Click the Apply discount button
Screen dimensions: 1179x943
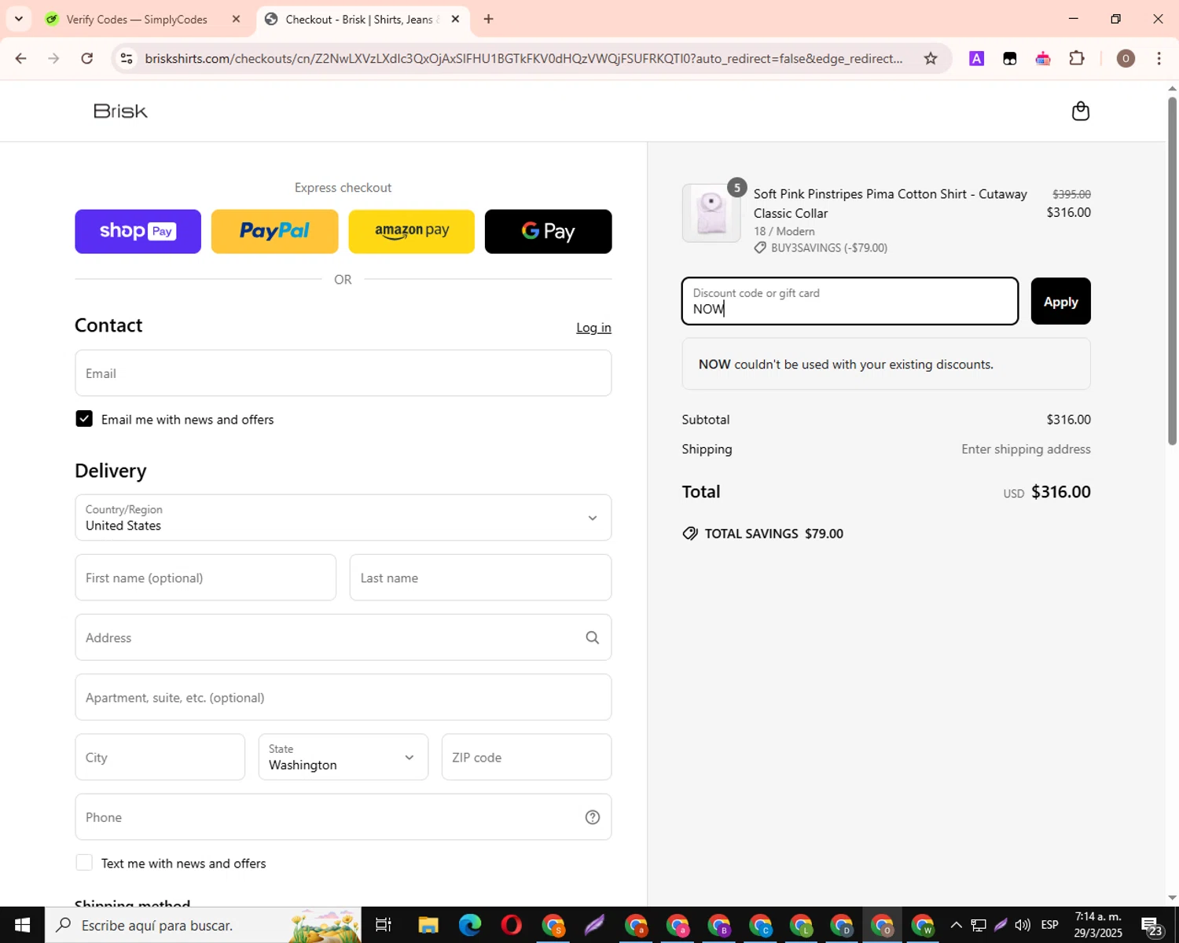[x=1060, y=301]
